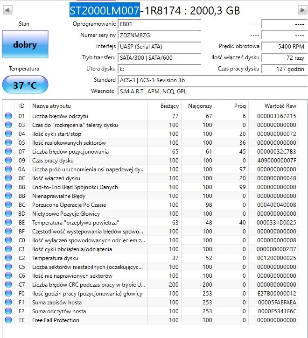
Task: Click the 'Nazwa atrybutu' column header
Action: [51, 106]
